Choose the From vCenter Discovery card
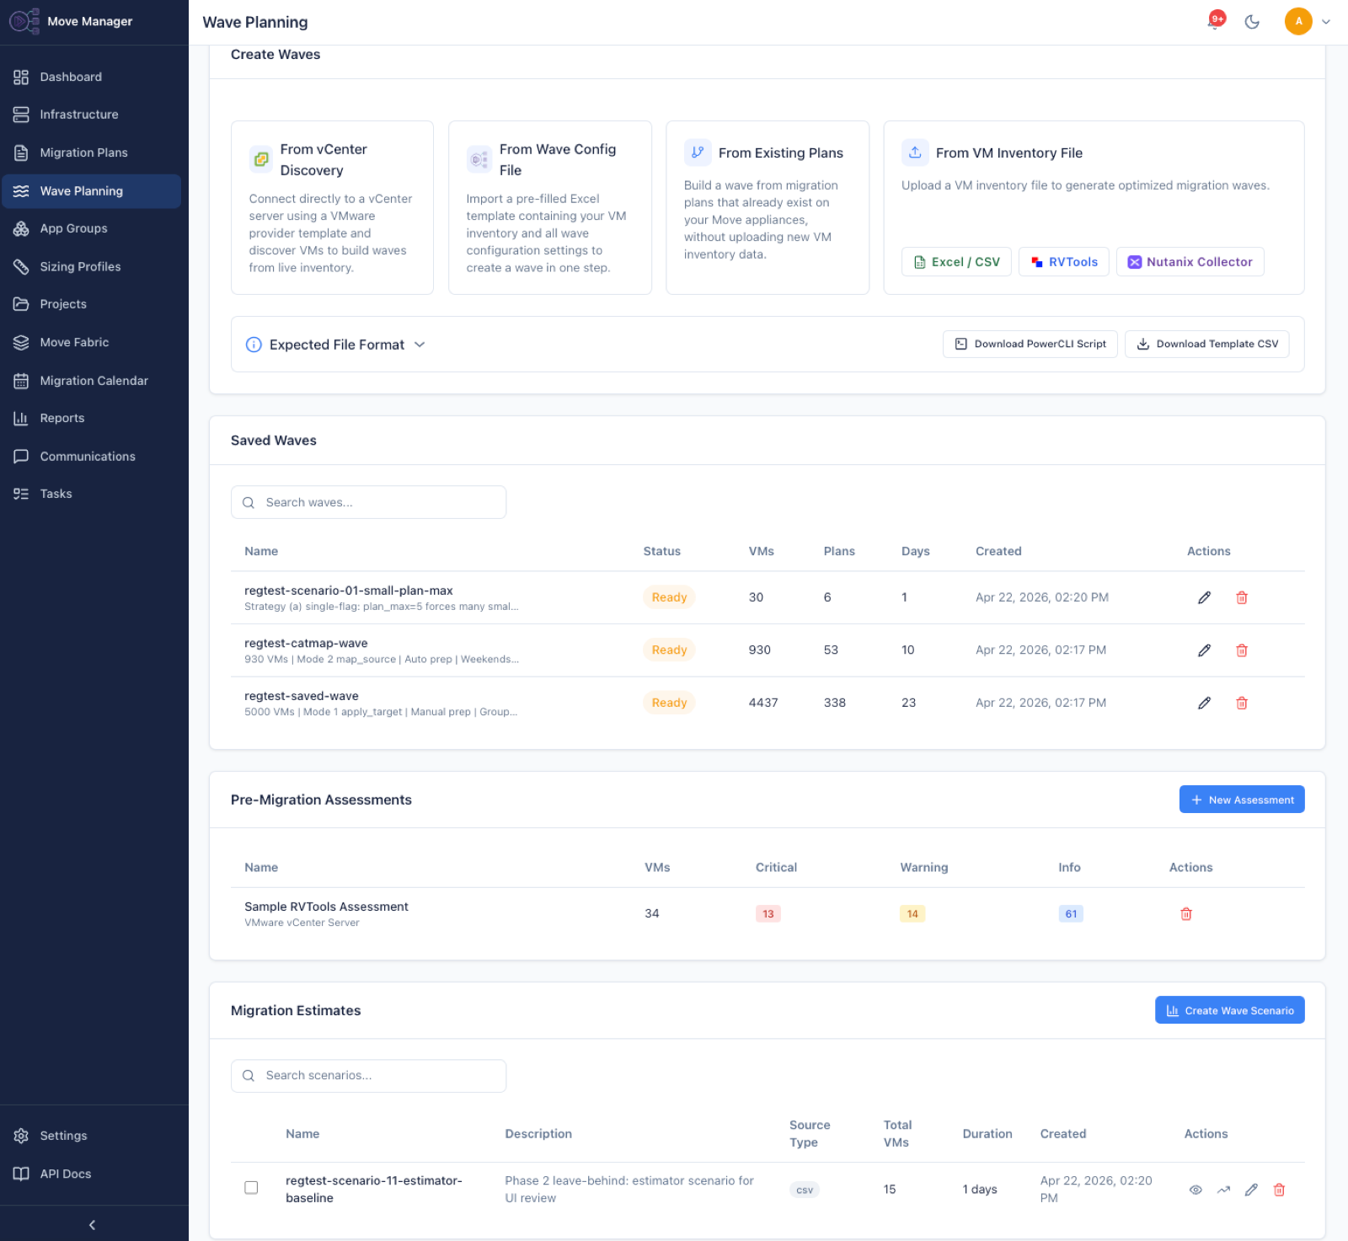 [x=332, y=207]
